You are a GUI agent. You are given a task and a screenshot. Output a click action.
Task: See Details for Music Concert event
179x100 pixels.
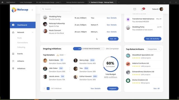click(112, 32)
